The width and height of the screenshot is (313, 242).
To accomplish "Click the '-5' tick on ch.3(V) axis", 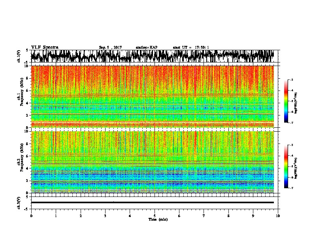I will 26,209.
